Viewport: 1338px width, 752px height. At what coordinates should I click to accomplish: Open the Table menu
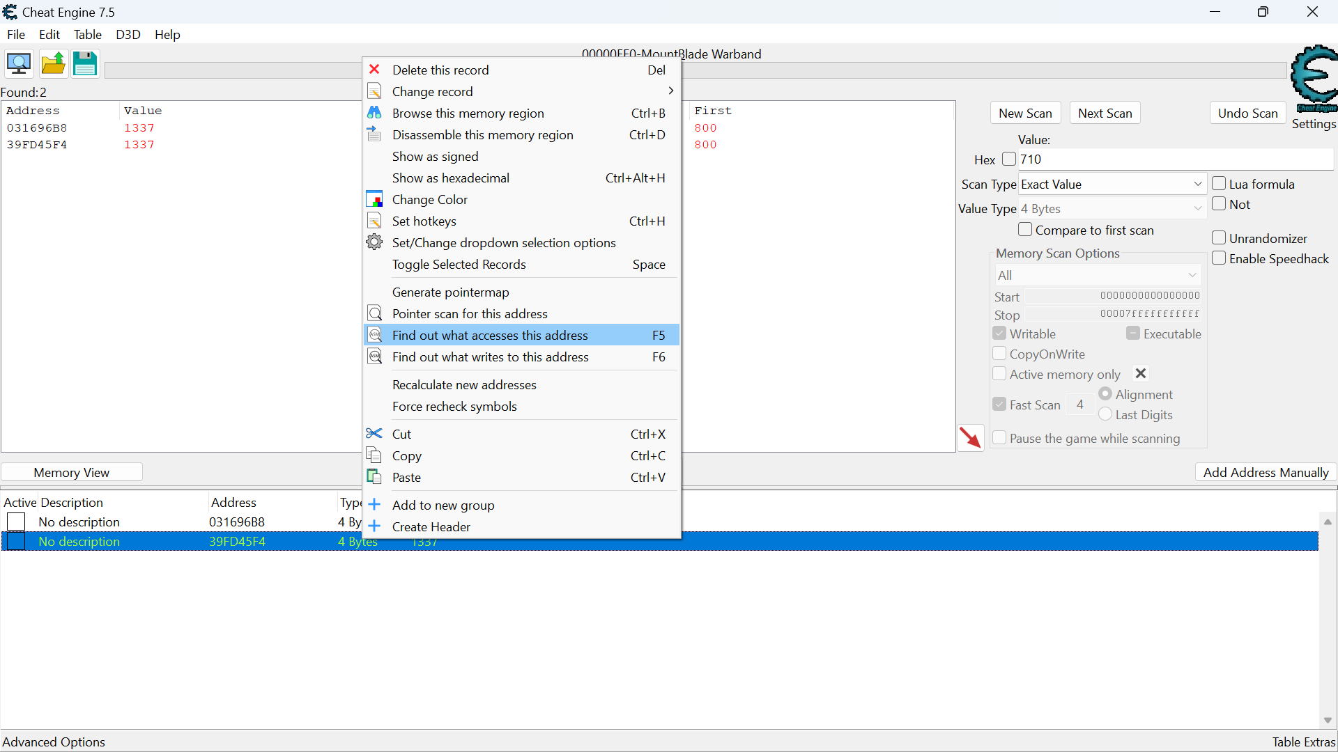click(x=87, y=34)
